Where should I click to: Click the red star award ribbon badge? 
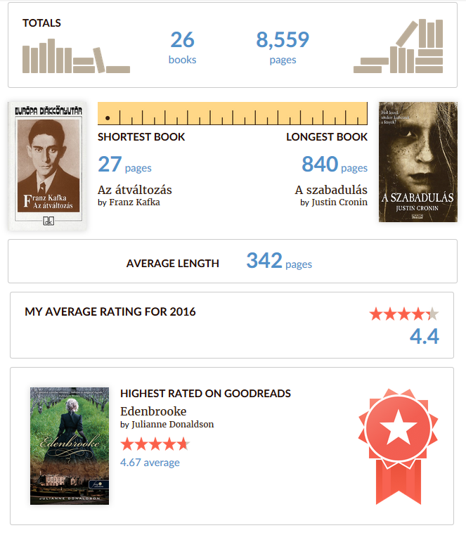(398, 446)
